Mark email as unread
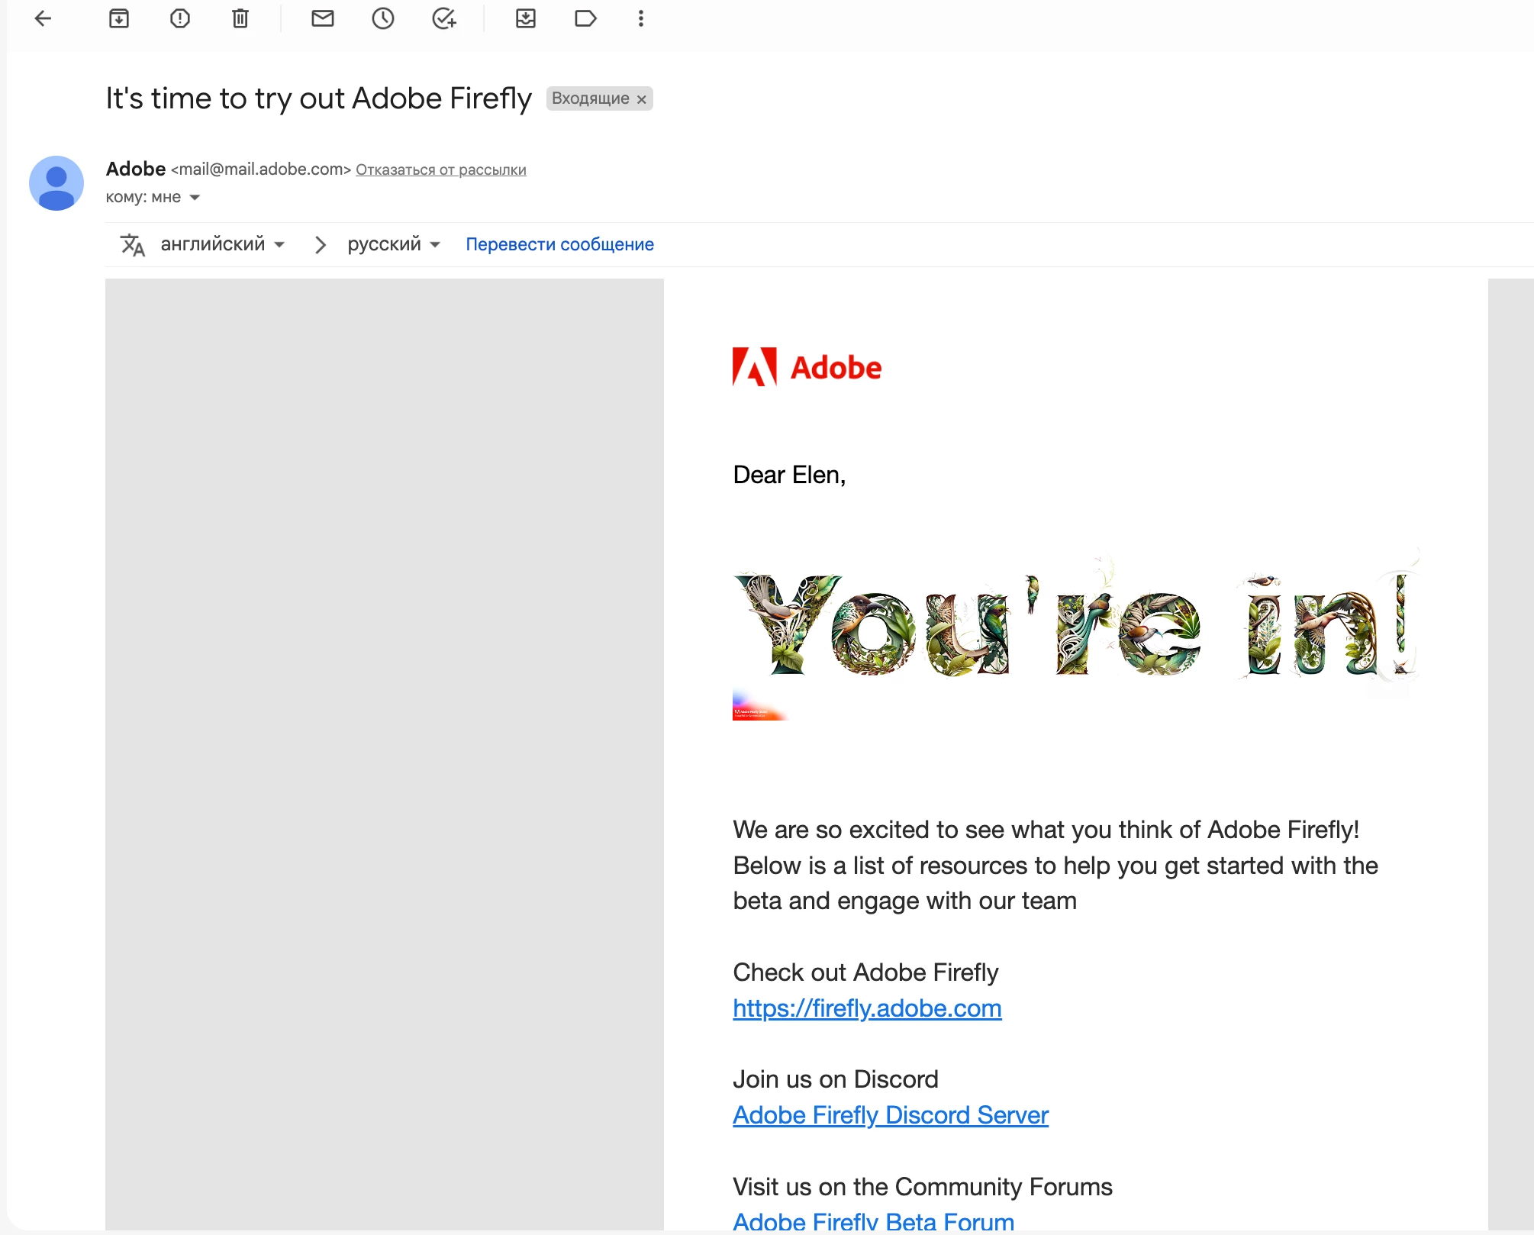 click(x=323, y=18)
